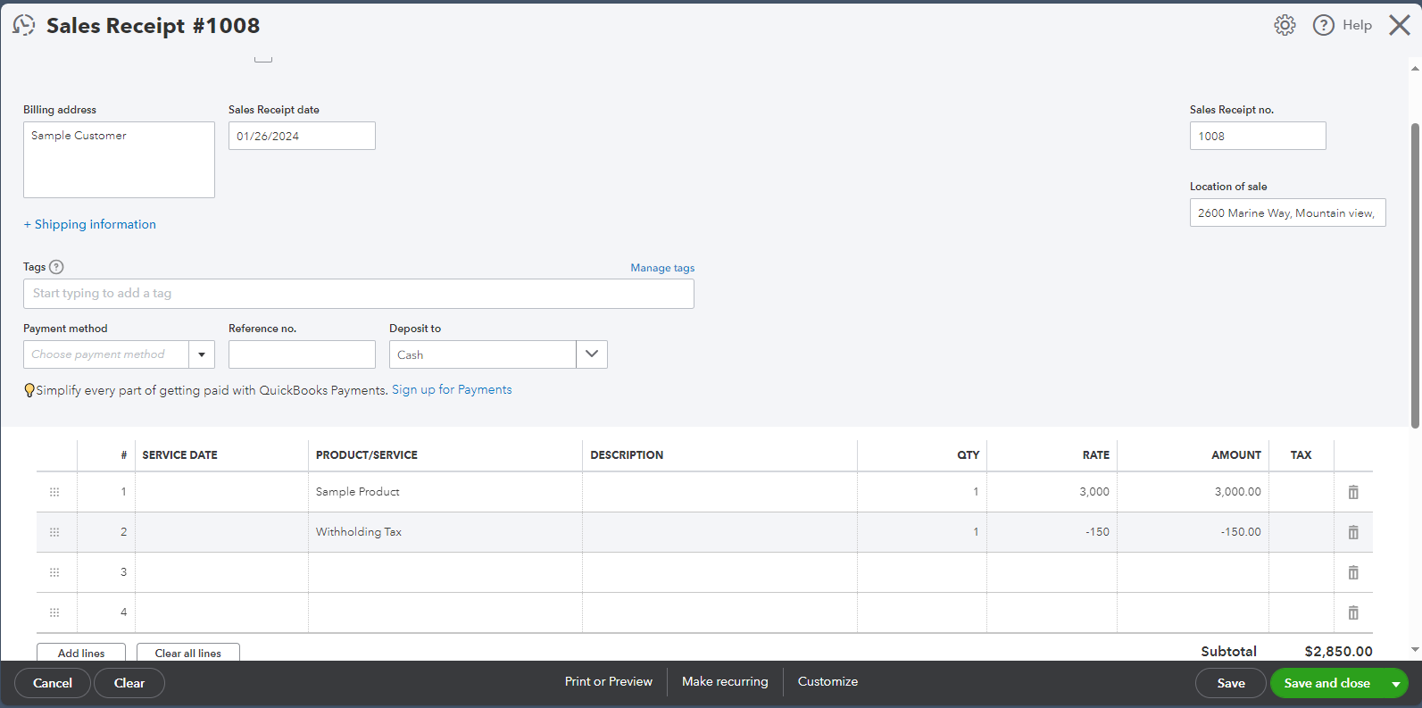Choose Make recurring in footer
1422x708 pixels.
[x=725, y=681]
